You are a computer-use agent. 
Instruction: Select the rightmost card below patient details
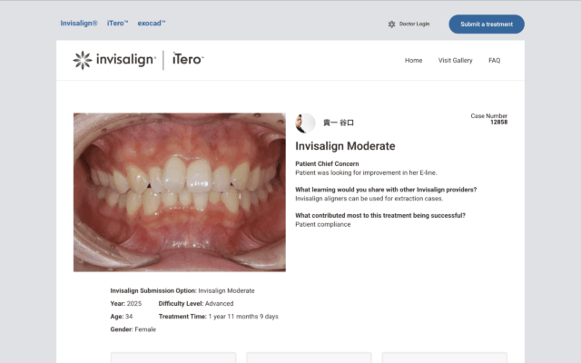pos(444,358)
